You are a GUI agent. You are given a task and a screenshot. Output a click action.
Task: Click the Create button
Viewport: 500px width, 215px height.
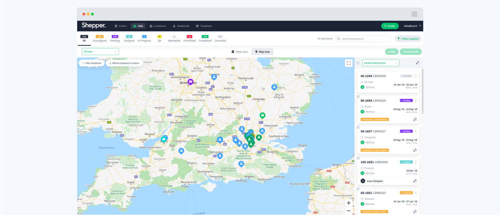tap(390, 26)
